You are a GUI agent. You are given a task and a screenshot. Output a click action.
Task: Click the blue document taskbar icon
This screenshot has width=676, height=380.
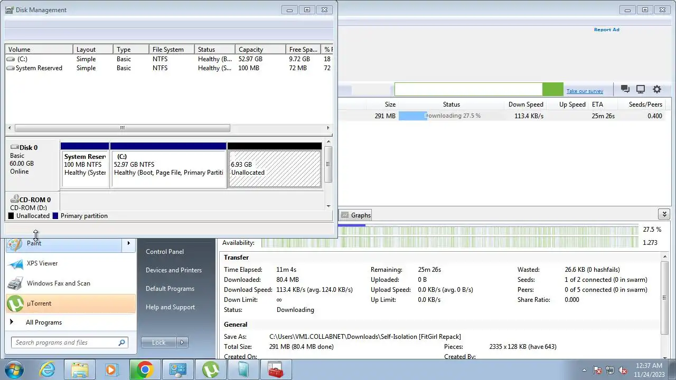coord(243,369)
